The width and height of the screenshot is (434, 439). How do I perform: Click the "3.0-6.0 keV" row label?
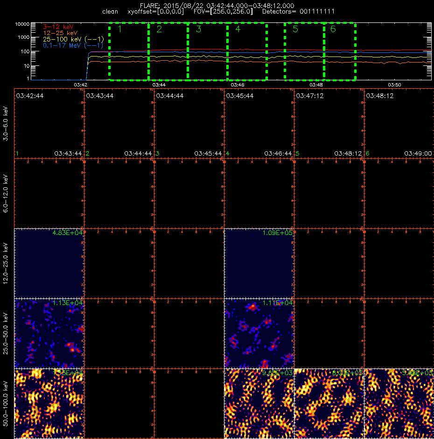click(x=6, y=123)
